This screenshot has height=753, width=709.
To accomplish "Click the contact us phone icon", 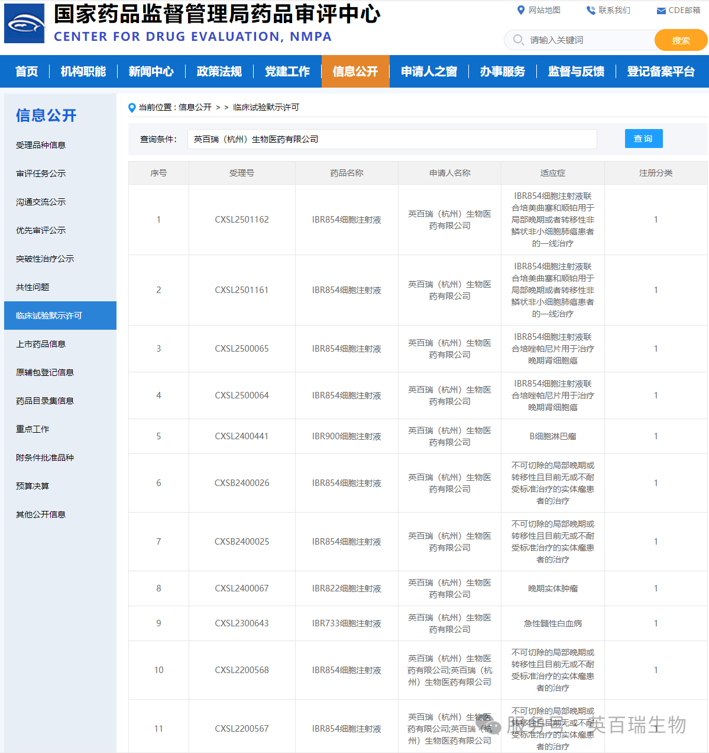I will coord(590,10).
